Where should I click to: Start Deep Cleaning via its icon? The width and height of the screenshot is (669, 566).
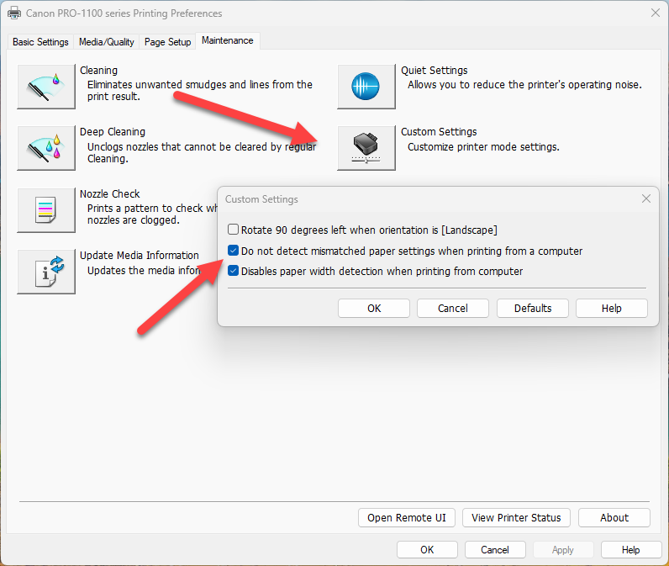pyautogui.click(x=46, y=148)
